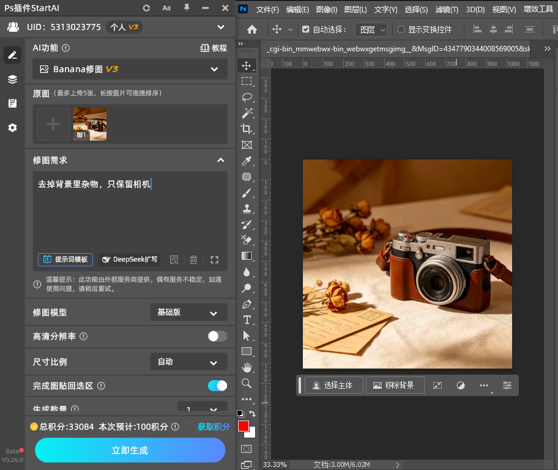Select the Magic Wand tool

point(247,112)
